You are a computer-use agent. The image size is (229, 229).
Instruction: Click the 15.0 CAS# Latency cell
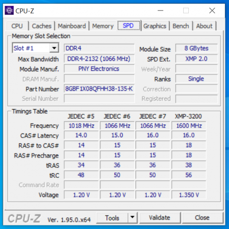pos(117,135)
